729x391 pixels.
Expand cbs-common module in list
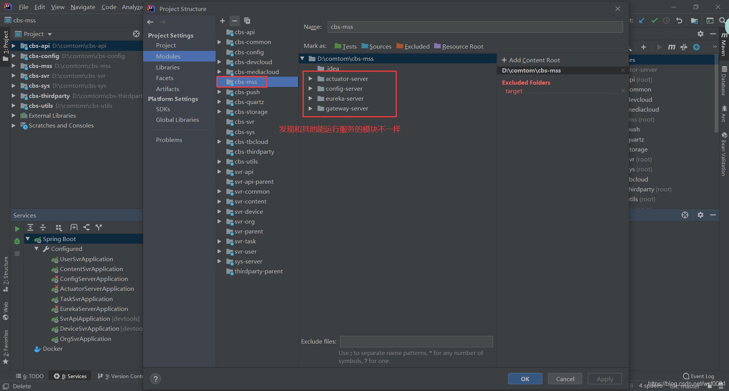pos(219,42)
